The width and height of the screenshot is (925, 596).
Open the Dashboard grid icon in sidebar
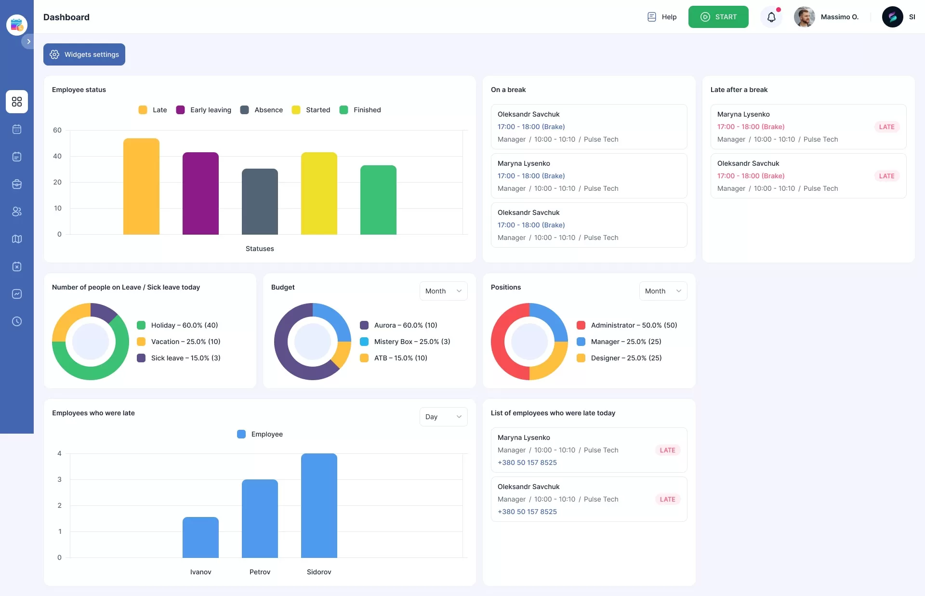click(x=17, y=102)
